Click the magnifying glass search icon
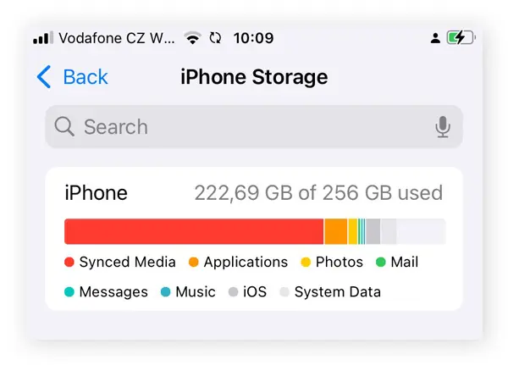This screenshot has height=365, width=508. click(x=64, y=126)
